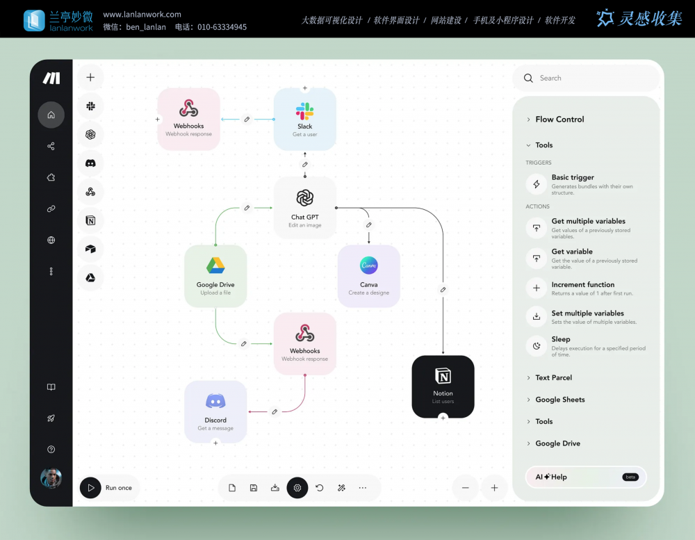The width and height of the screenshot is (695, 540).
Task: Click the undo icon in bottom toolbar
Action: click(320, 488)
